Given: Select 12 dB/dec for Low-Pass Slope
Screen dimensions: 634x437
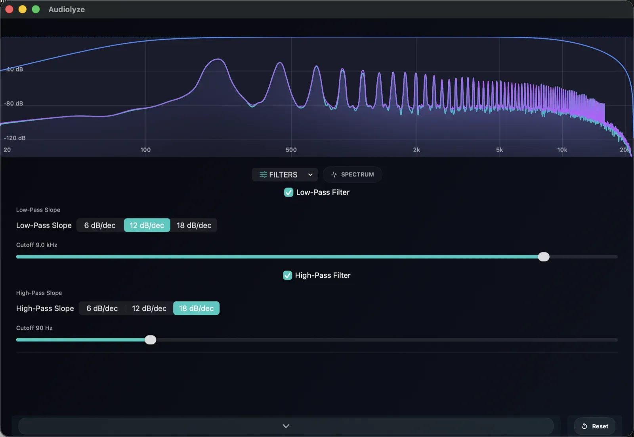Looking at the screenshot, I should 147,225.
